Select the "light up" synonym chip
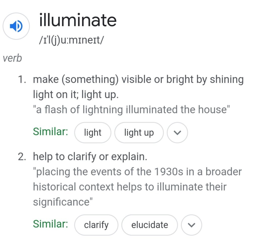The height and width of the screenshot is (239, 254). point(139,132)
